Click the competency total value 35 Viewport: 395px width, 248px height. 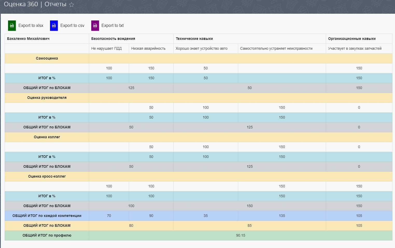coord(206,216)
